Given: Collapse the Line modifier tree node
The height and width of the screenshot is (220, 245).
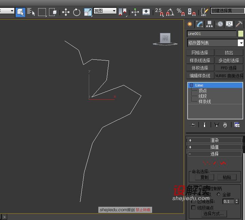Looking at the screenshot, I should tap(191, 85).
